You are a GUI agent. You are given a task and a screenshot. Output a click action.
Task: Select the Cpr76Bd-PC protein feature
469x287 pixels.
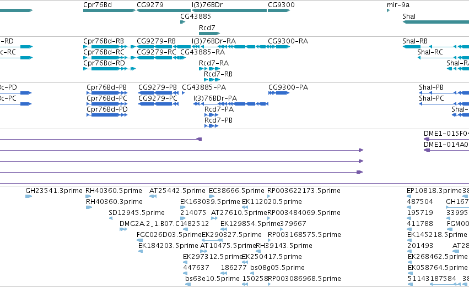pos(107,104)
